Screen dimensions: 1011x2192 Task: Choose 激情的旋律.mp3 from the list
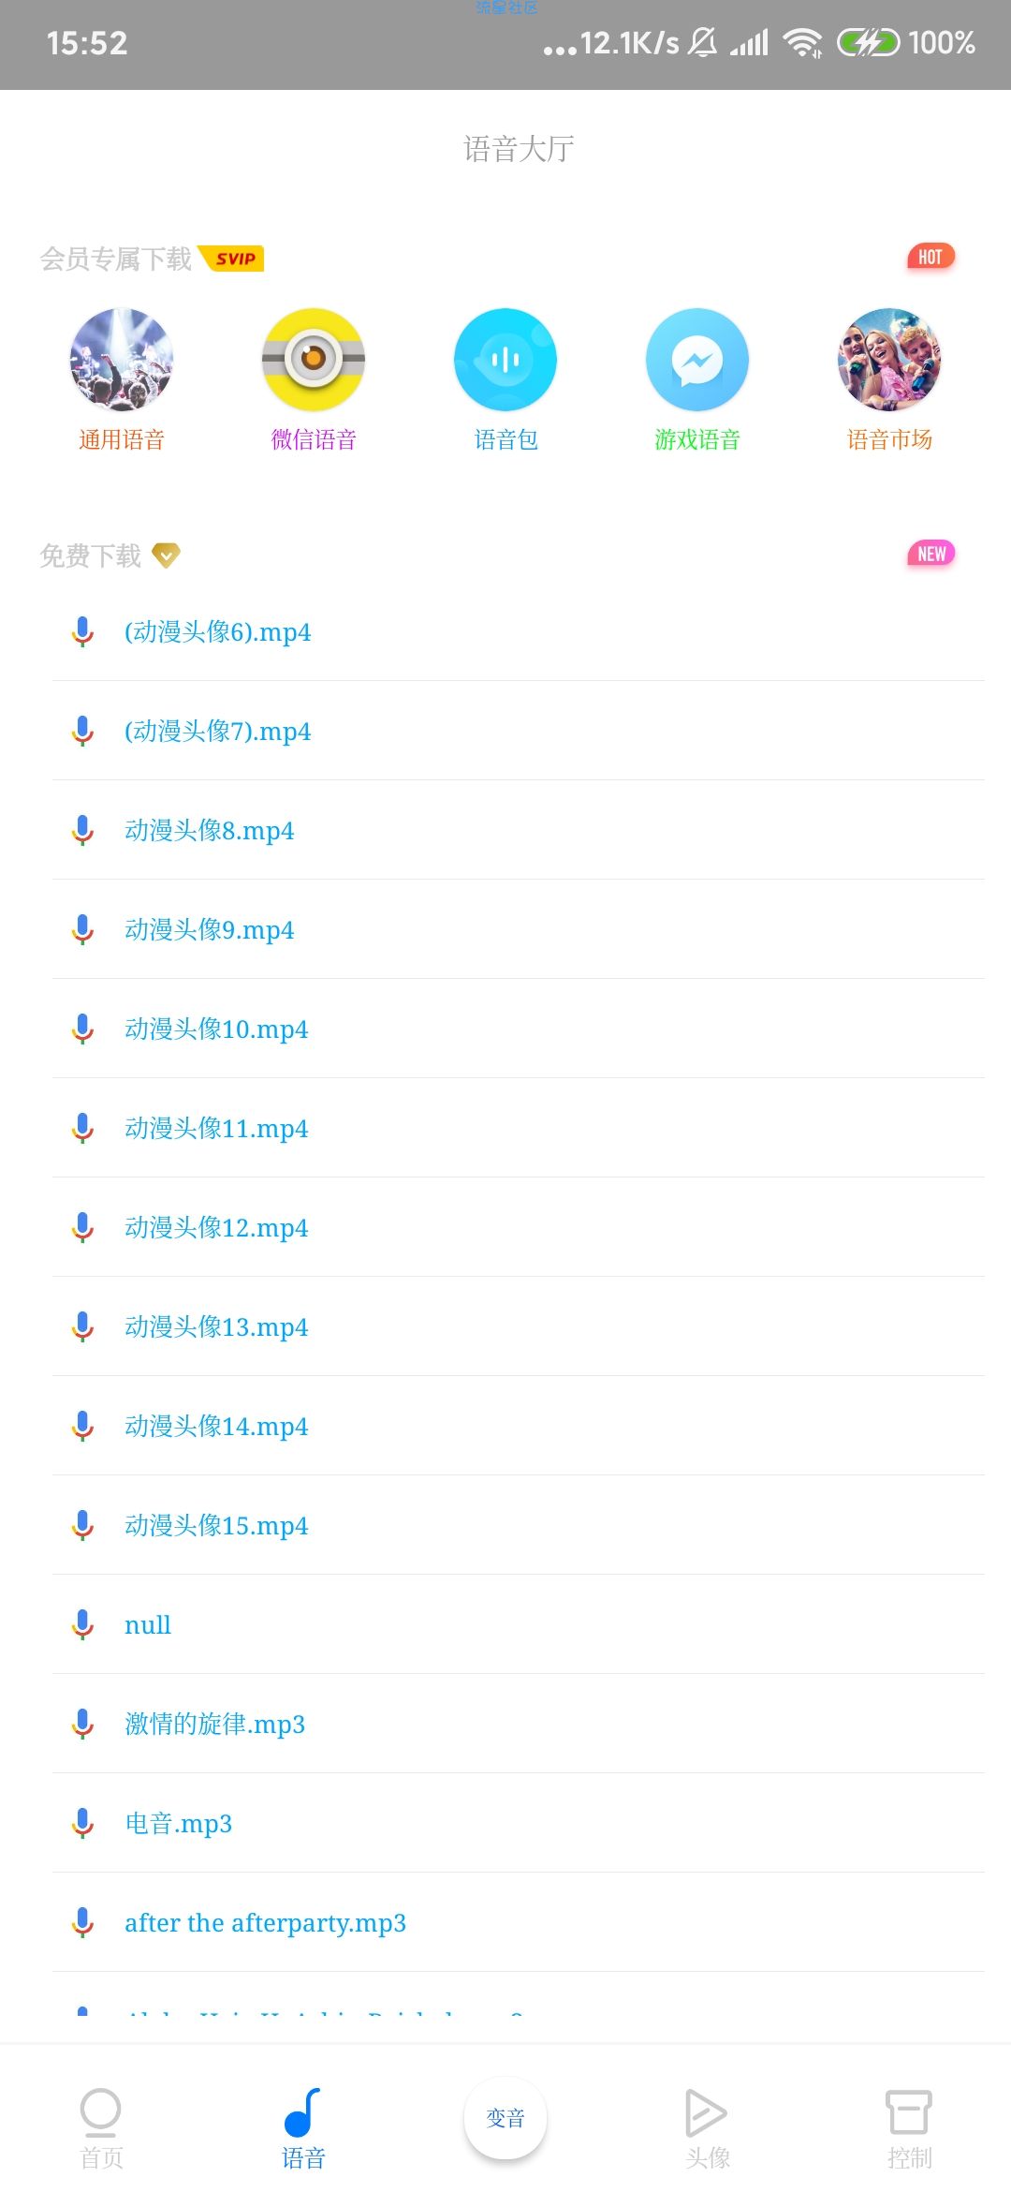click(518, 1724)
